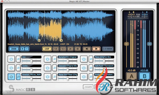Viewport: 159px width, 95px height.
Task: Browse file for the Iron slot
Action: click(18, 59)
